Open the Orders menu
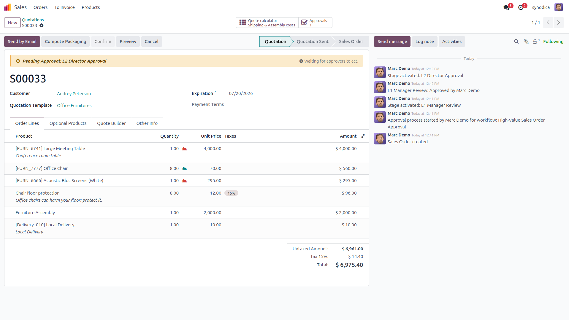 point(40,7)
